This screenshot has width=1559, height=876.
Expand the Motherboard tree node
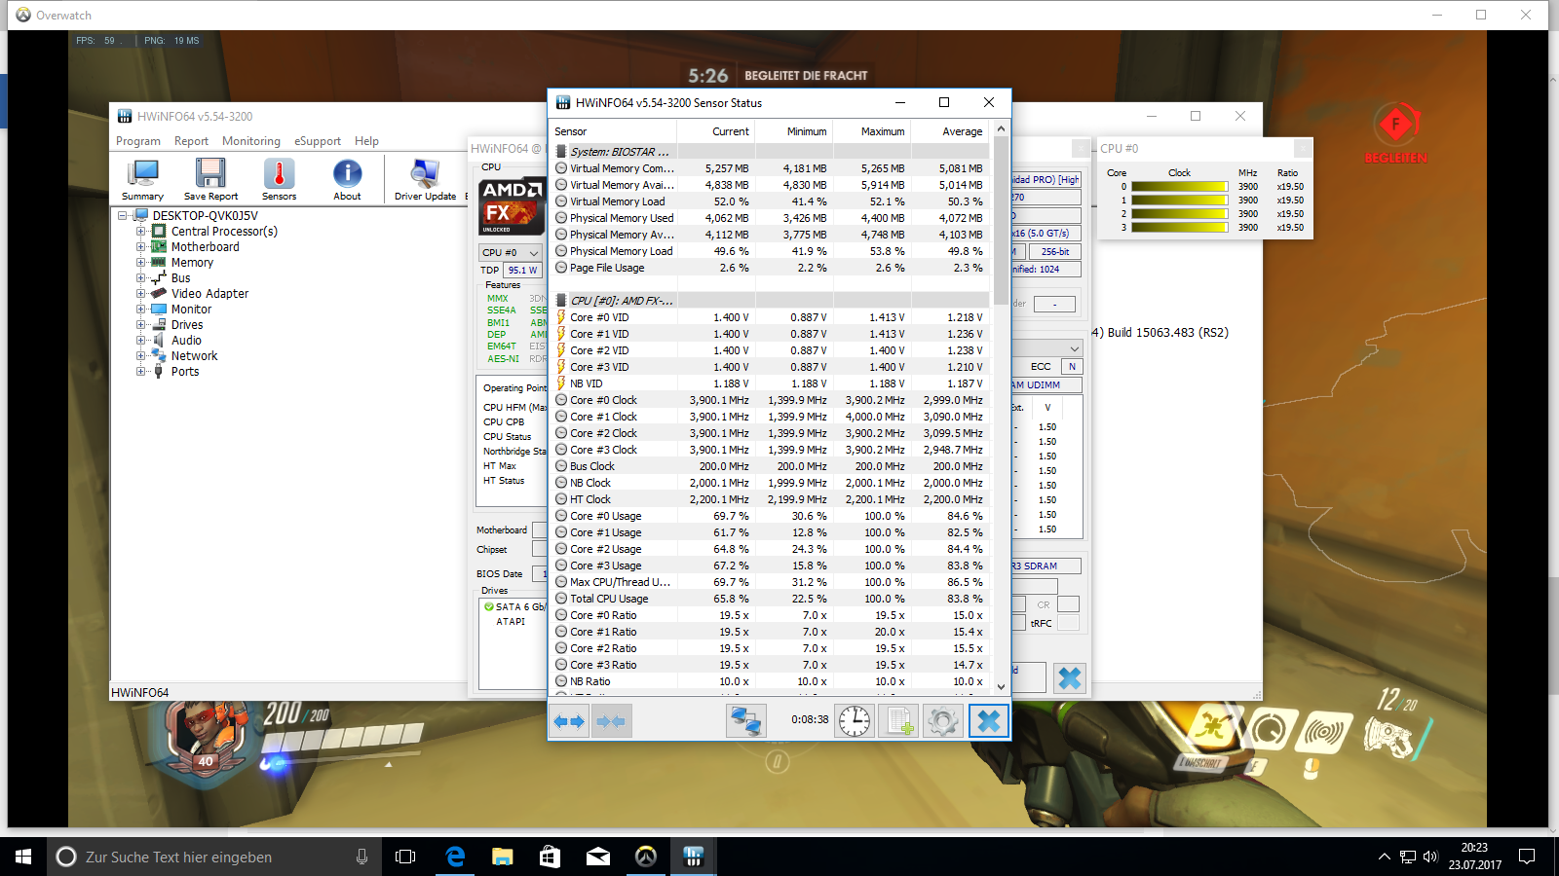[x=141, y=247]
